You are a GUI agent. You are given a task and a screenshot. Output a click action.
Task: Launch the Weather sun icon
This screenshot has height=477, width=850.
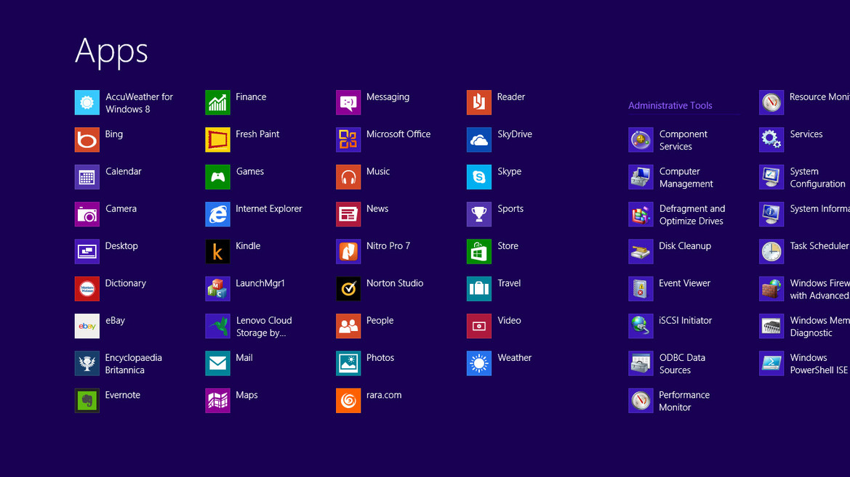[478, 363]
